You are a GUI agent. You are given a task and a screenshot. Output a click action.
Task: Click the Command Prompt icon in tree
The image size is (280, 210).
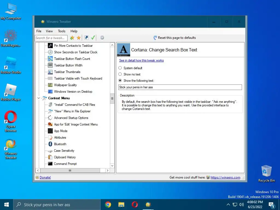click(50, 164)
